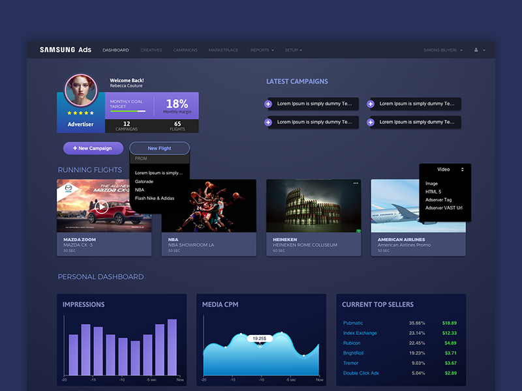Click the 12 Campaigns counter

[127, 126]
